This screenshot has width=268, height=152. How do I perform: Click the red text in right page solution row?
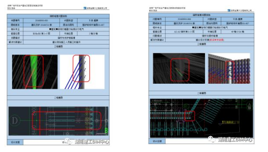click(217, 40)
